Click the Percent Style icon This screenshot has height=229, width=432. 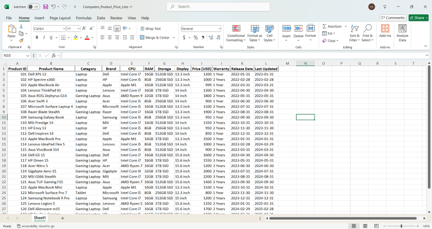(196, 38)
